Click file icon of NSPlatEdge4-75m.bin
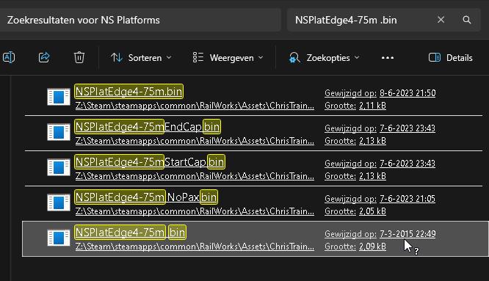Image resolution: width=489 pixels, height=281 pixels. pos(59,97)
